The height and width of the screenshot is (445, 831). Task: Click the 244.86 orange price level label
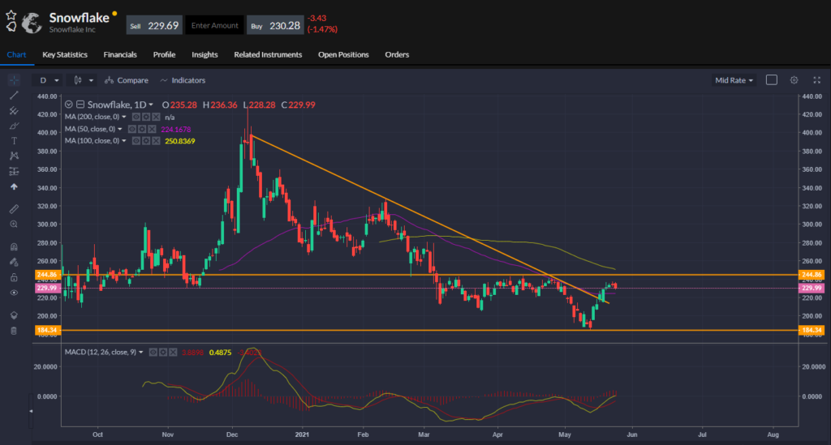coord(47,276)
